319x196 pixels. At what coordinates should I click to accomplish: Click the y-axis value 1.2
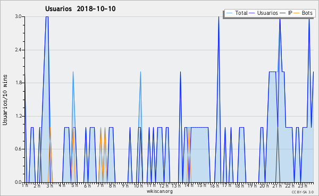pyautogui.click(x=18, y=116)
